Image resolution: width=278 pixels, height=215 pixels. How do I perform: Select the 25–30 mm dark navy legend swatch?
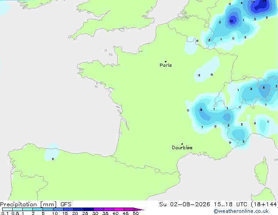coord(89,209)
